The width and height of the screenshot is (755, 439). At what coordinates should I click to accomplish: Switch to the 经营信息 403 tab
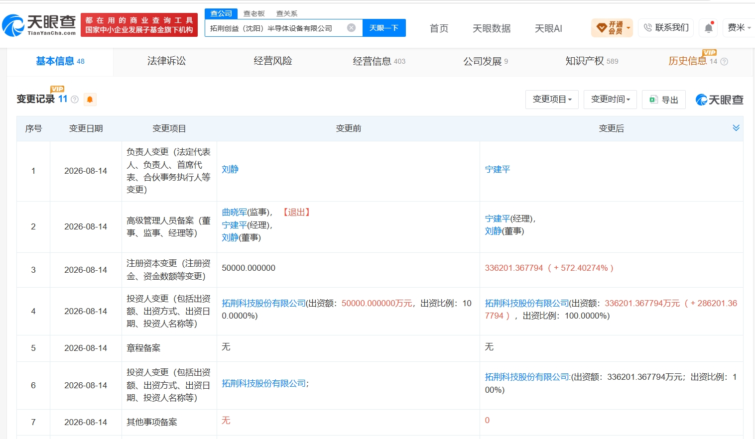click(379, 61)
